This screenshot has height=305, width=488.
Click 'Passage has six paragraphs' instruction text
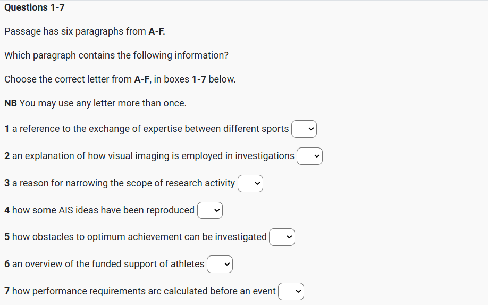74,31
